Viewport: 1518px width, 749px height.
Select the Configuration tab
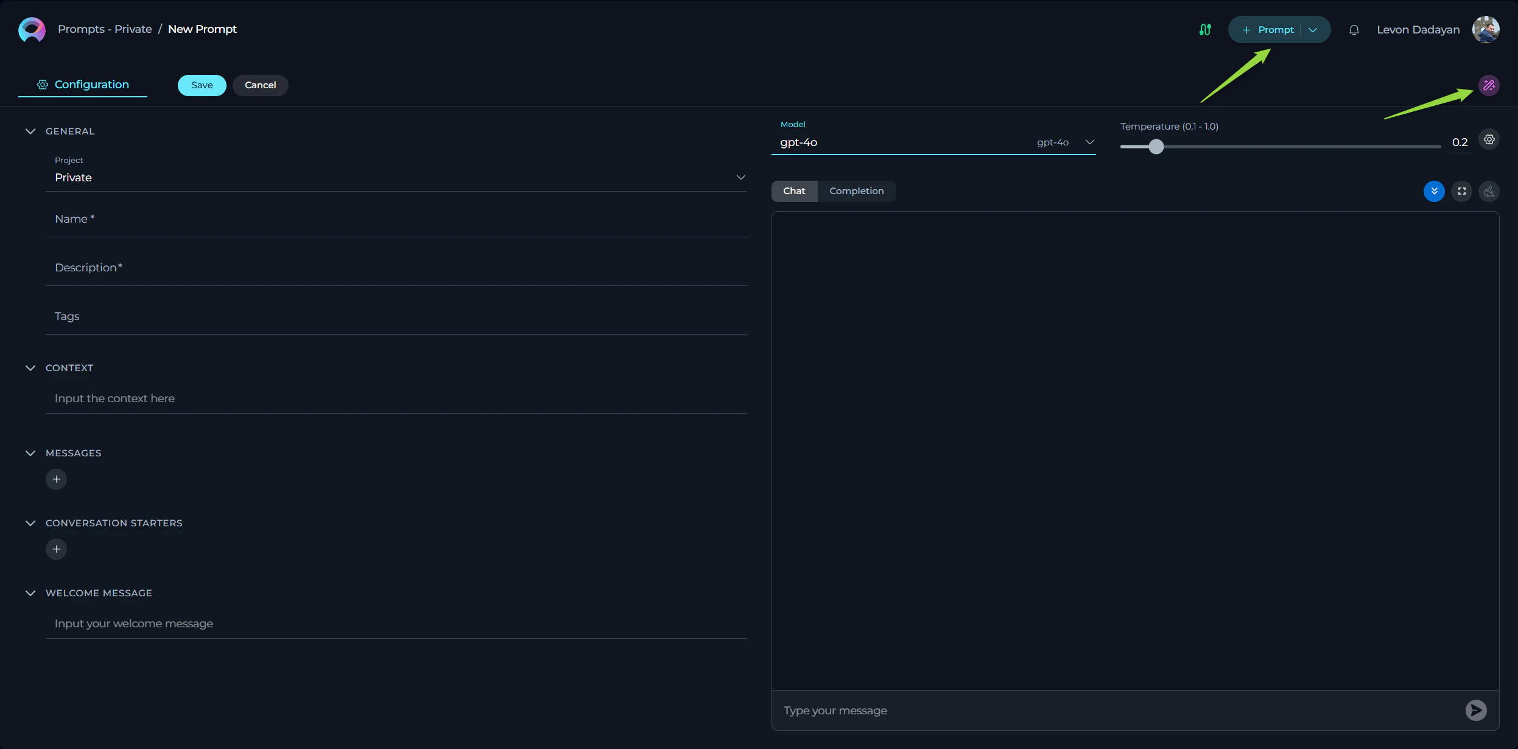(82, 85)
